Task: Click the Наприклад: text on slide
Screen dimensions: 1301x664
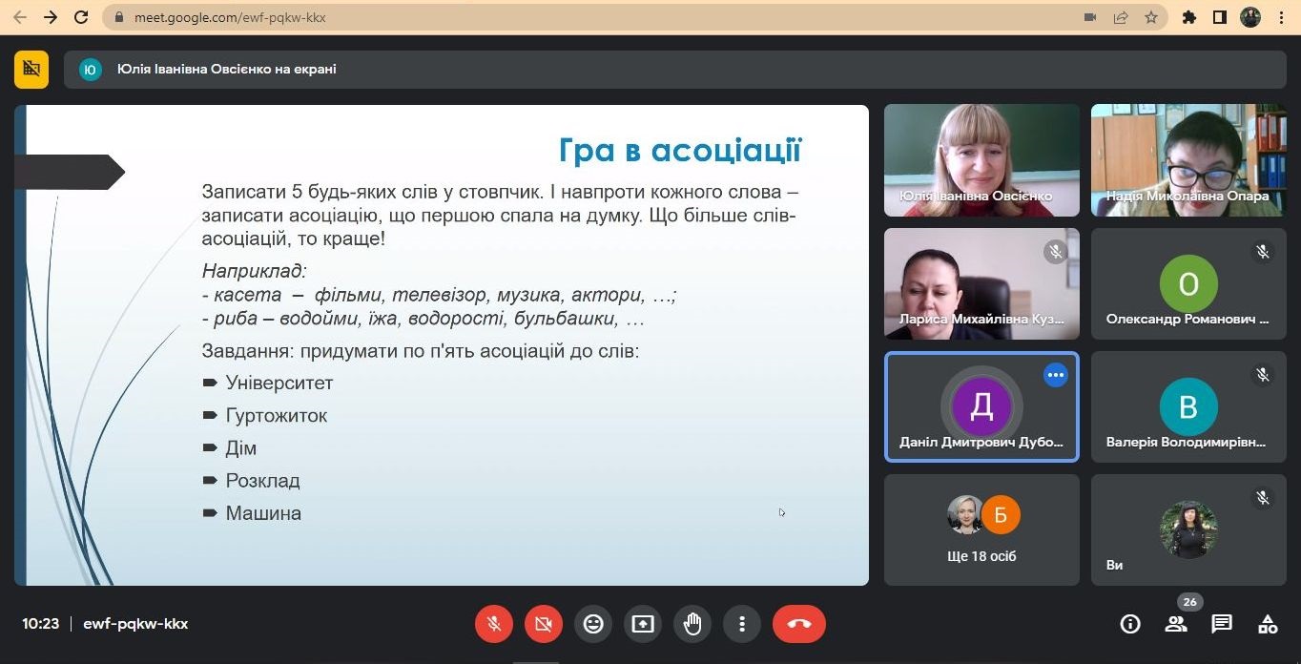Action: [255, 271]
